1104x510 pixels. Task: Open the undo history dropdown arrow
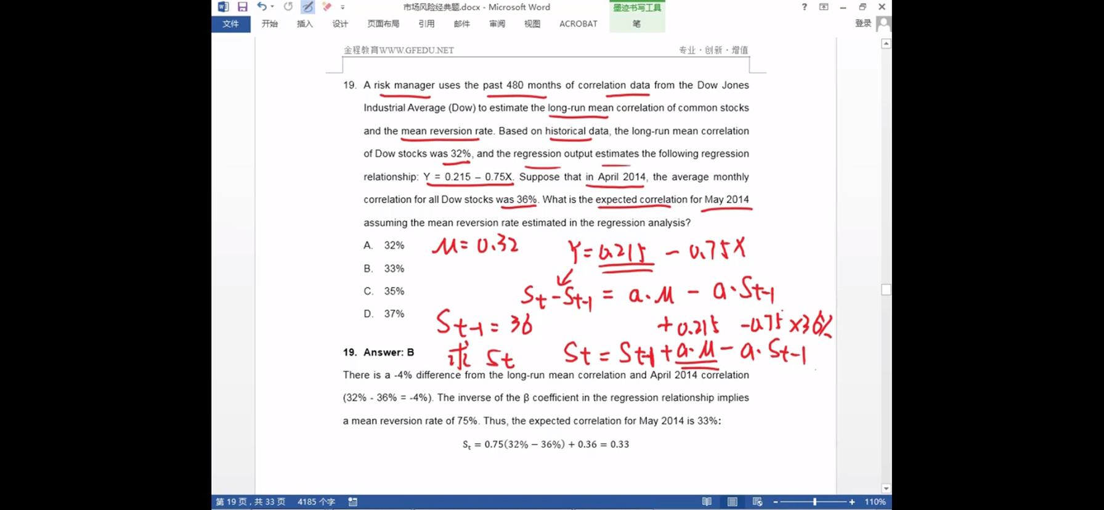point(272,7)
